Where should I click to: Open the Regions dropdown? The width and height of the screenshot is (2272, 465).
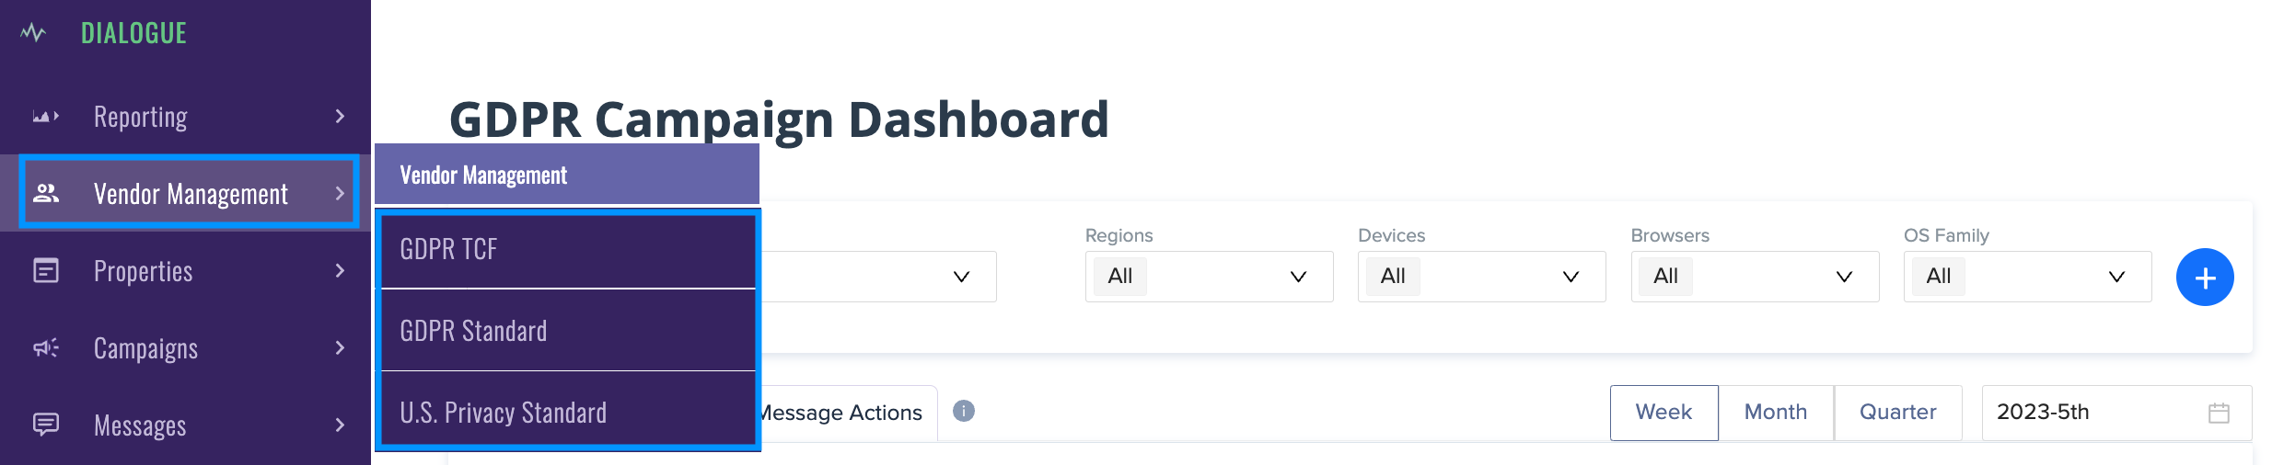[1209, 277]
